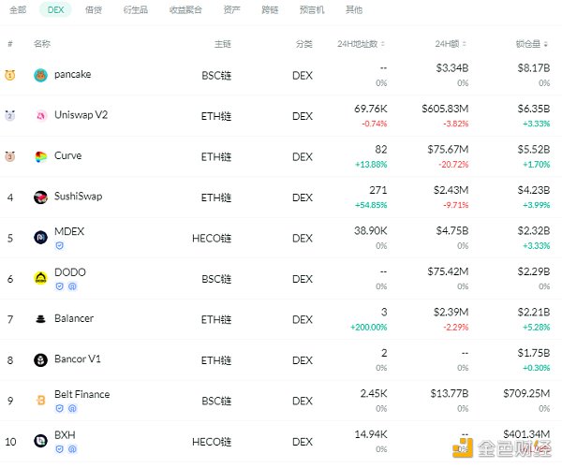
Task: Click the MDEX logo icon
Action: click(40, 238)
